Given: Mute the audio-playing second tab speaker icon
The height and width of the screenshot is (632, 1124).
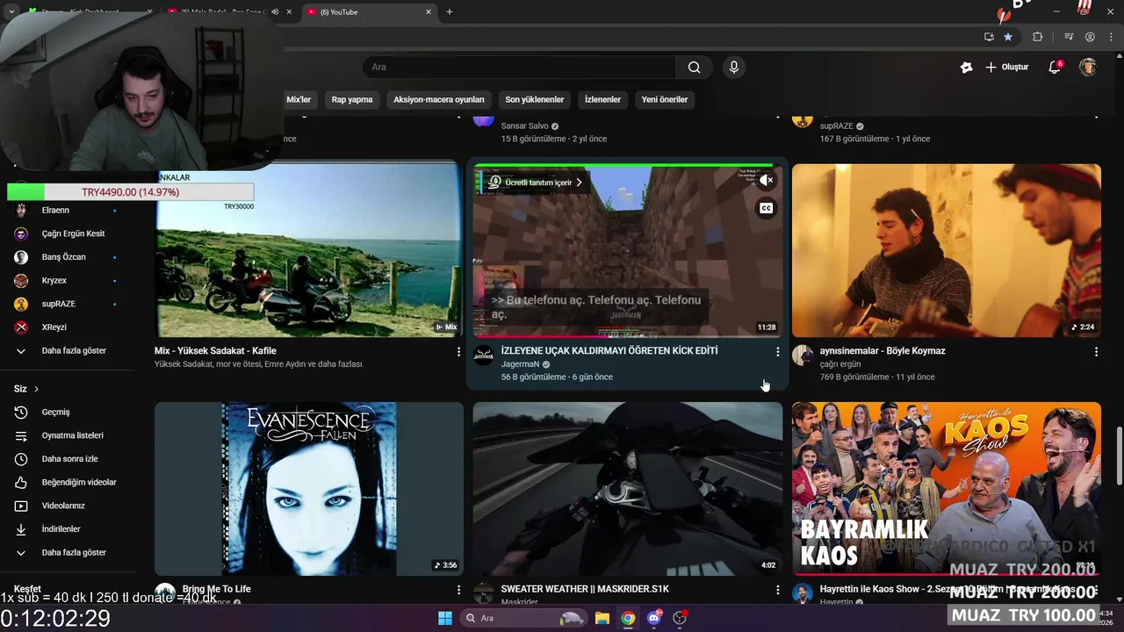Looking at the screenshot, I should click(276, 12).
